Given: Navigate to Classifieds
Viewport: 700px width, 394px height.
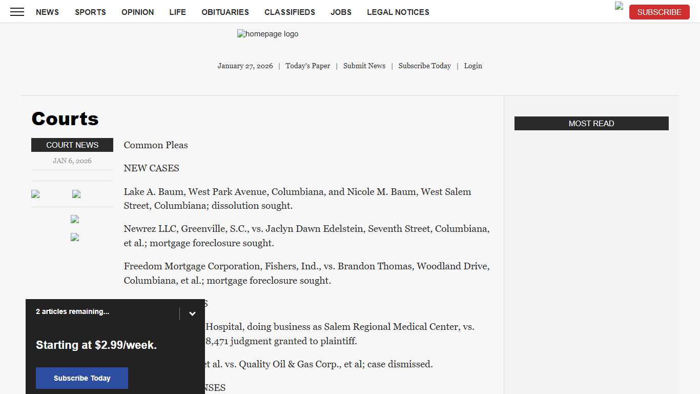Looking at the screenshot, I should click(290, 12).
